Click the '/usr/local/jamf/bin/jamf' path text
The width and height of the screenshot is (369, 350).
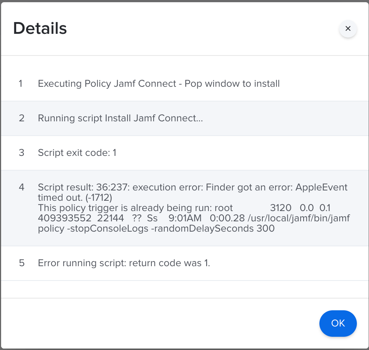click(x=299, y=218)
